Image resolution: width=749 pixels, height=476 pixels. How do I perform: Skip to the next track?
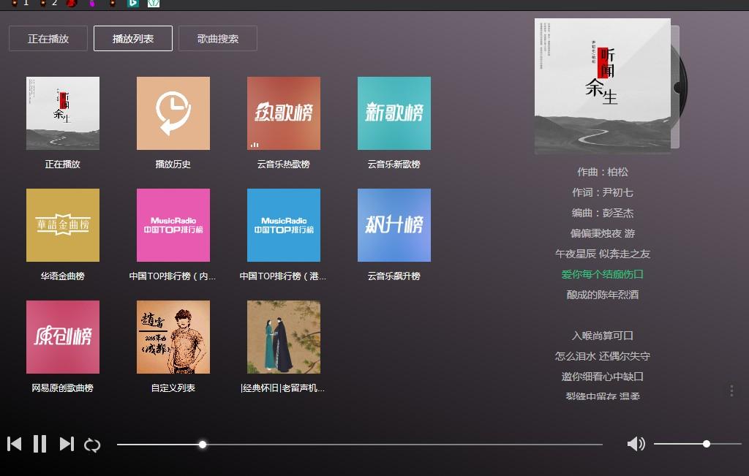click(67, 444)
